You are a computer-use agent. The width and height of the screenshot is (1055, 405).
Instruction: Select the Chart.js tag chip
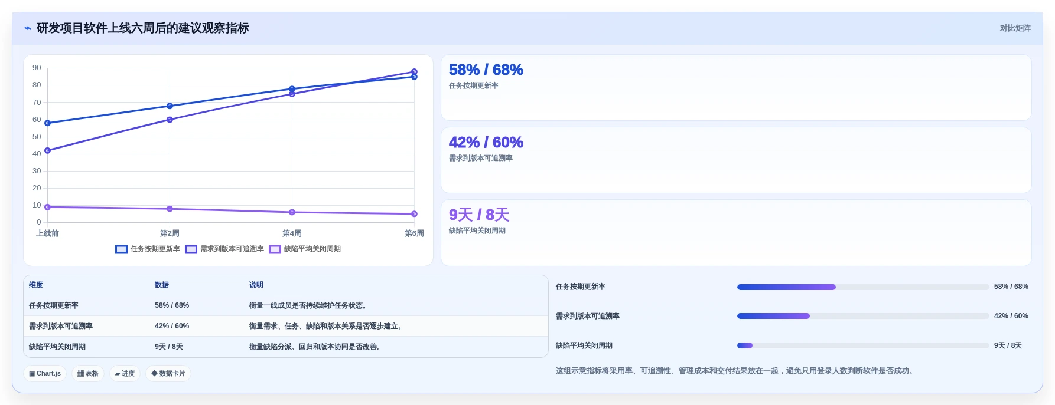(45, 373)
